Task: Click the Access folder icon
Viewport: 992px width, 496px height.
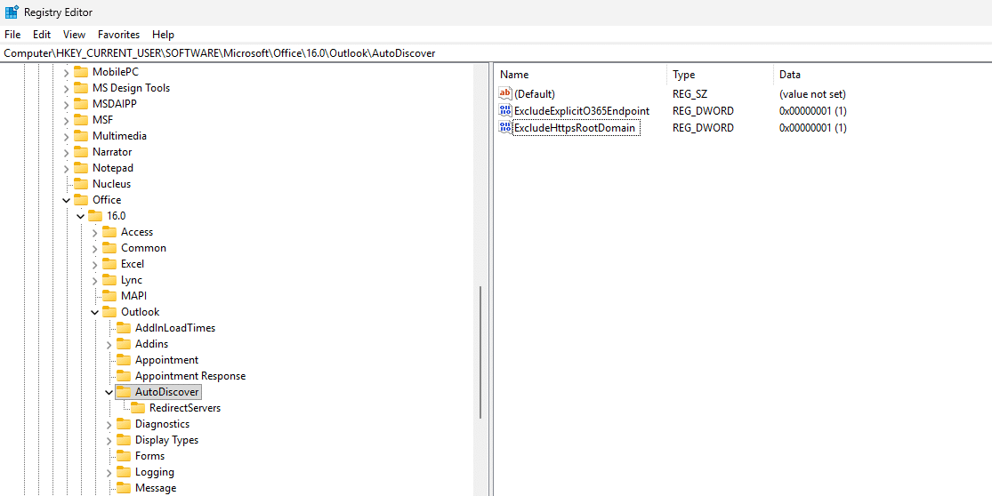Action: click(x=109, y=232)
